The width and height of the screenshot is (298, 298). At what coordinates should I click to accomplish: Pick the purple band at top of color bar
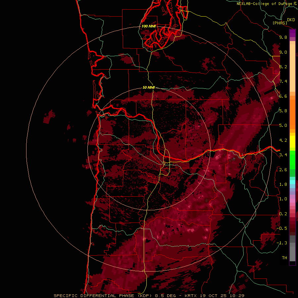point(292,33)
